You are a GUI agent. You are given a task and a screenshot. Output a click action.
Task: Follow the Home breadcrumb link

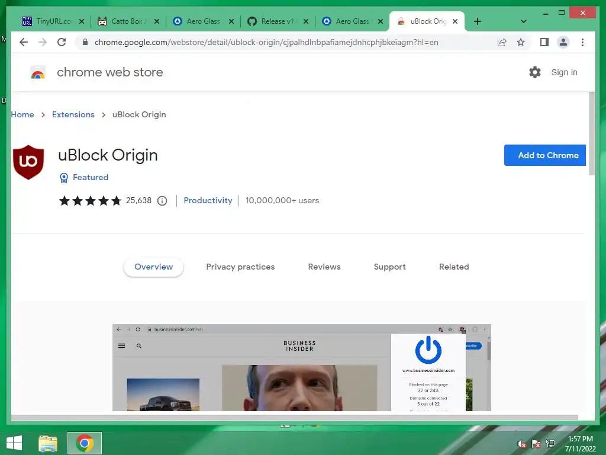(22, 114)
